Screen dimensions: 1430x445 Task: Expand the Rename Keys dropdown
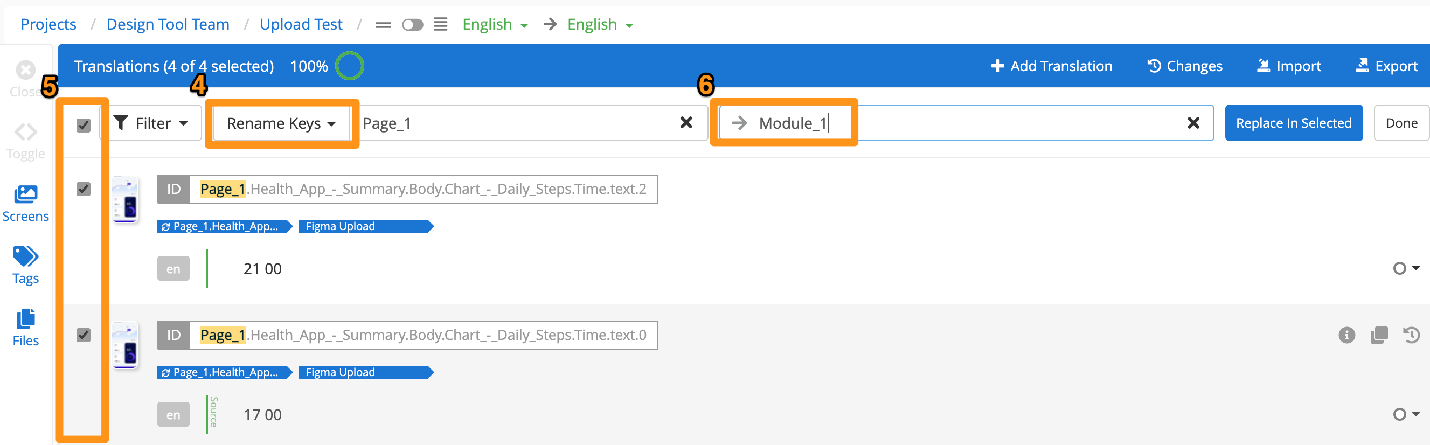tap(281, 123)
